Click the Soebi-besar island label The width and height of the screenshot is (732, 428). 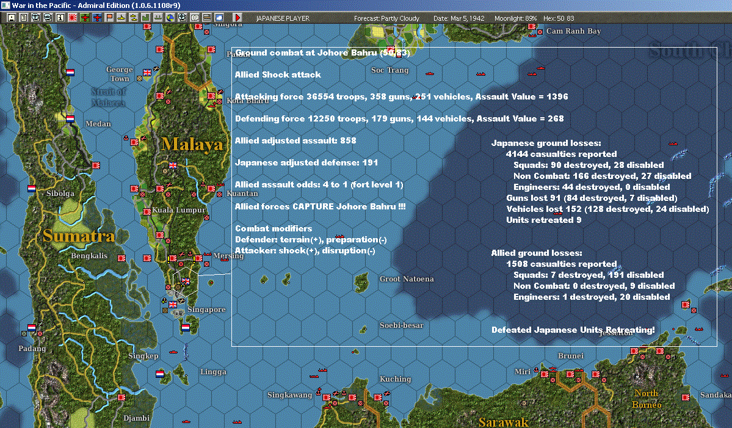[x=402, y=325]
